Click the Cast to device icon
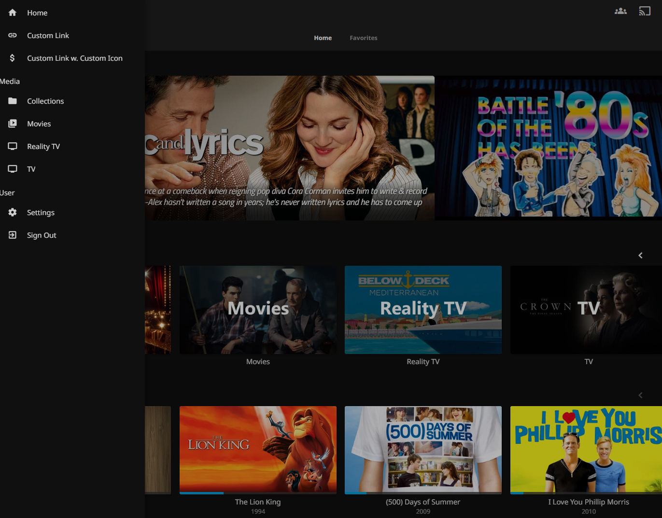The height and width of the screenshot is (518, 662). pos(645,11)
